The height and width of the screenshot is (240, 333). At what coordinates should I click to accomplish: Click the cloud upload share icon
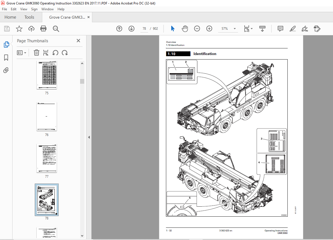(x=31, y=29)
